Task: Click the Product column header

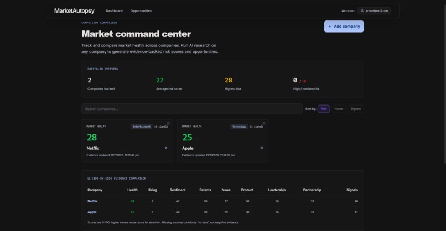Action: pyautogui.click(x=247, y=190)
